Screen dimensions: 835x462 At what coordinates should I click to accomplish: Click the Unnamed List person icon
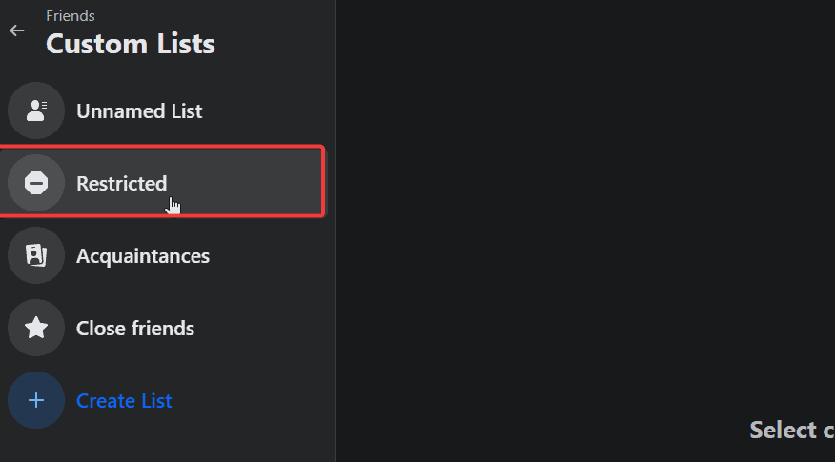click(36, 110)
